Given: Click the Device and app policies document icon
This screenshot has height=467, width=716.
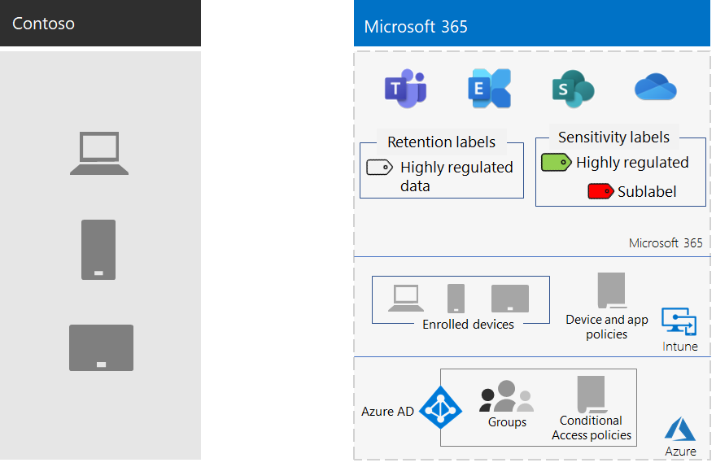Looking at the screenshot, I should pos(611,290).
